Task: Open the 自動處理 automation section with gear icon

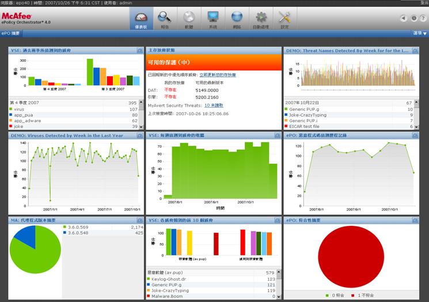Action: tap(261, 18)
